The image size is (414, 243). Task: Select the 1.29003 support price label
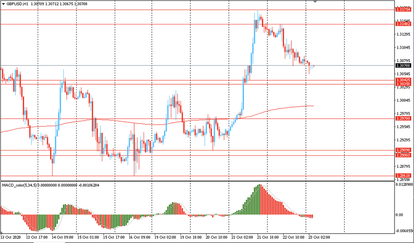(403, 155)
